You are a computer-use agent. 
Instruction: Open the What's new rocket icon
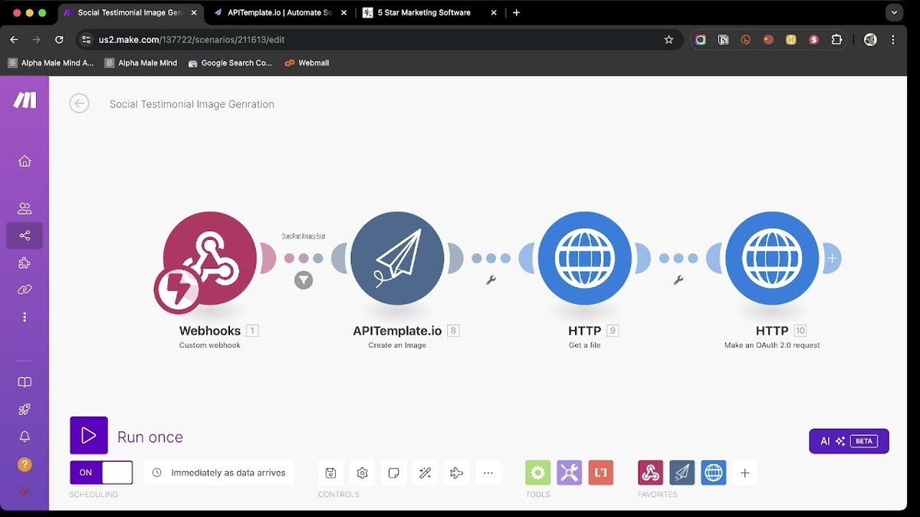click(25, 409)
